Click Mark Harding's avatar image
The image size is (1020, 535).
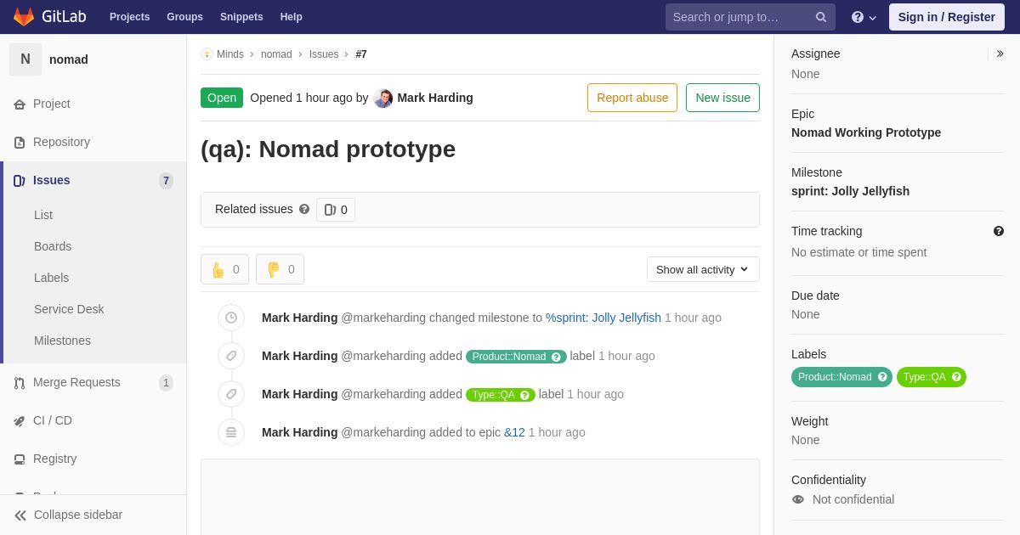(383, 98)
